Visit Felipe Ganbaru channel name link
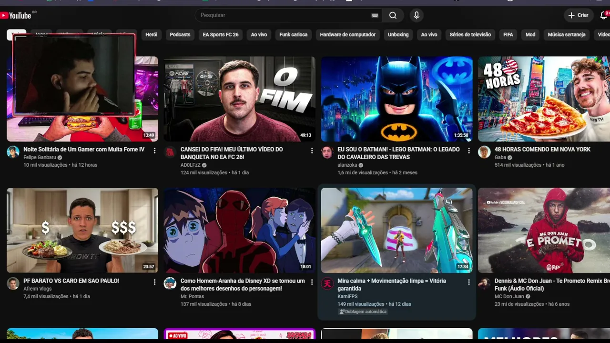The image size is (610, 343). (40, 157)
